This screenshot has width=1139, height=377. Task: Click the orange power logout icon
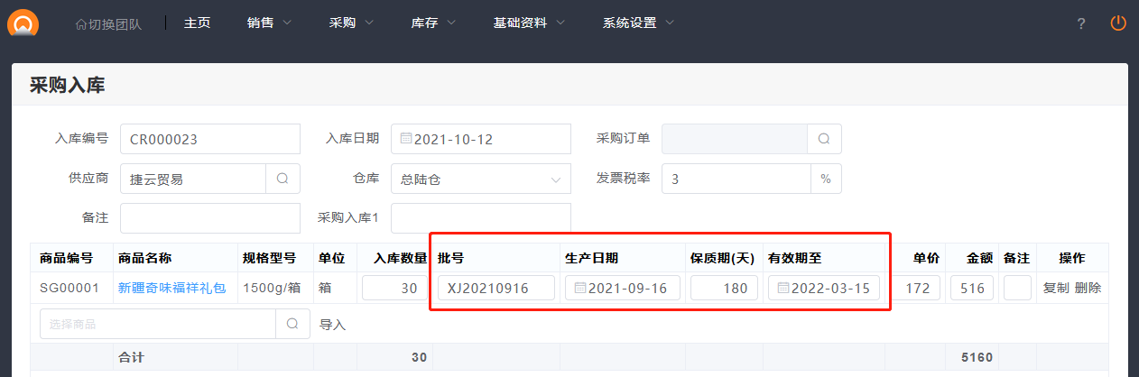[1118, 23]
